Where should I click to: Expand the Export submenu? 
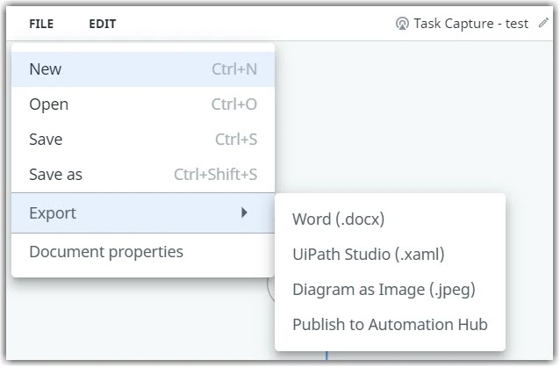click(143, 213)
